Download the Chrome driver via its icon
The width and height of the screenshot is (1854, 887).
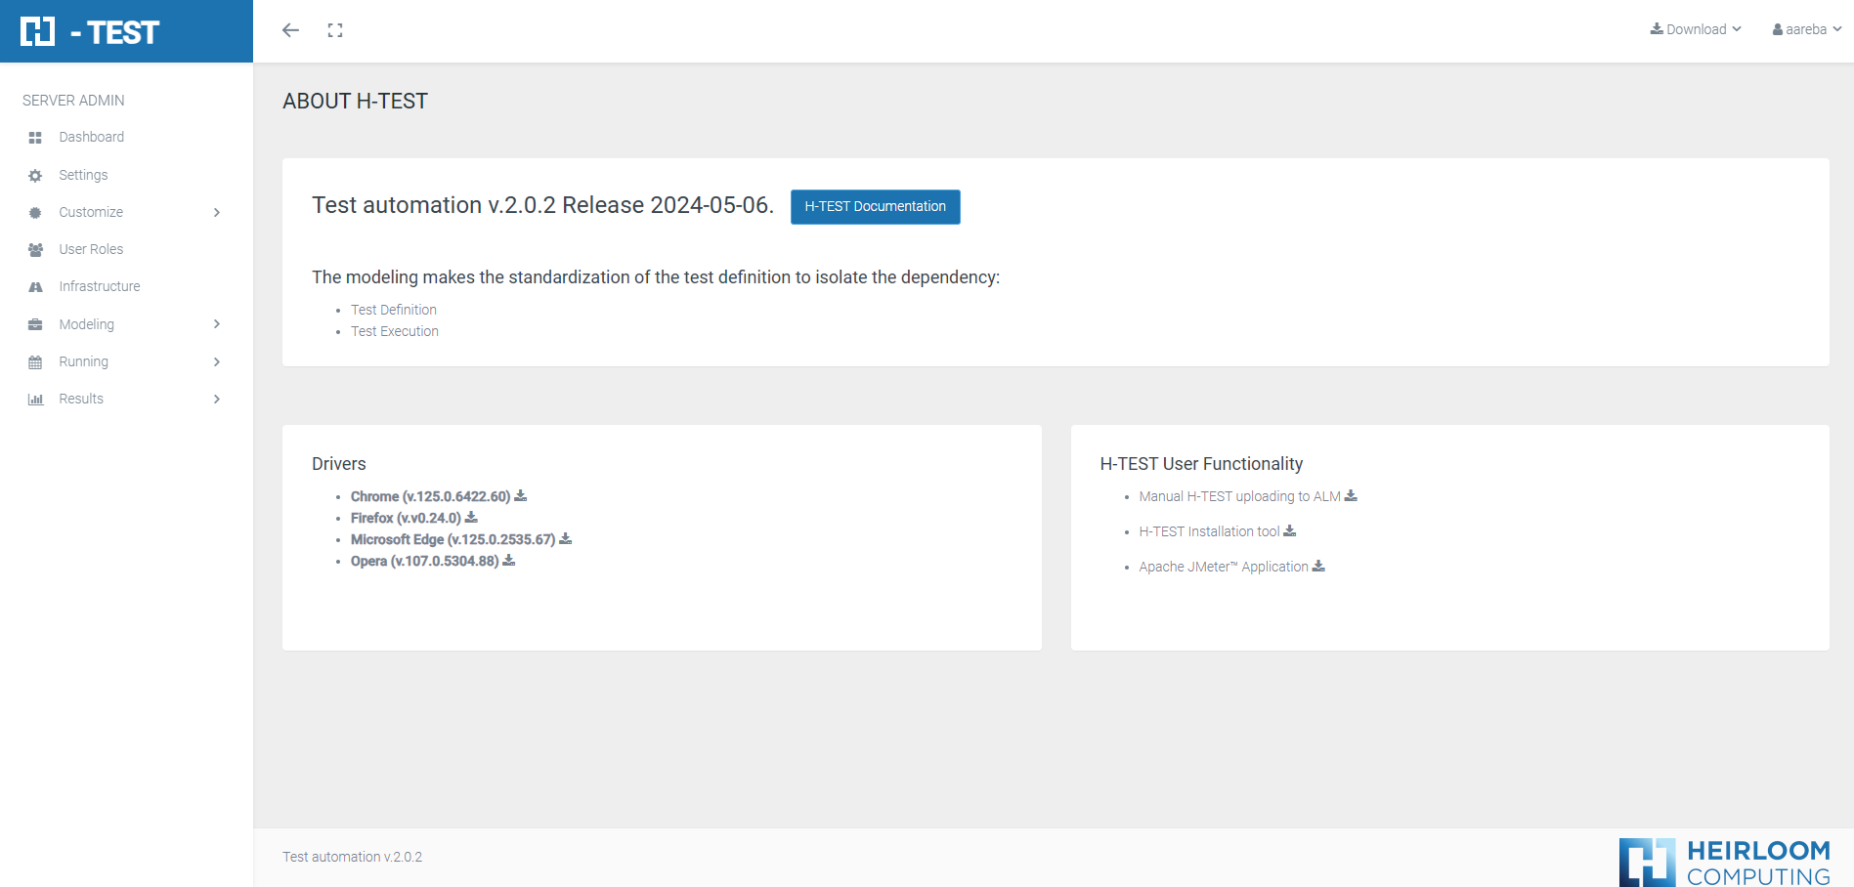521,496
